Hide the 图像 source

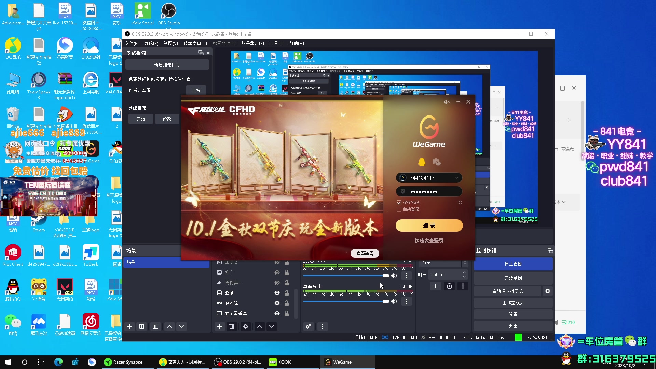click(277, 293)
